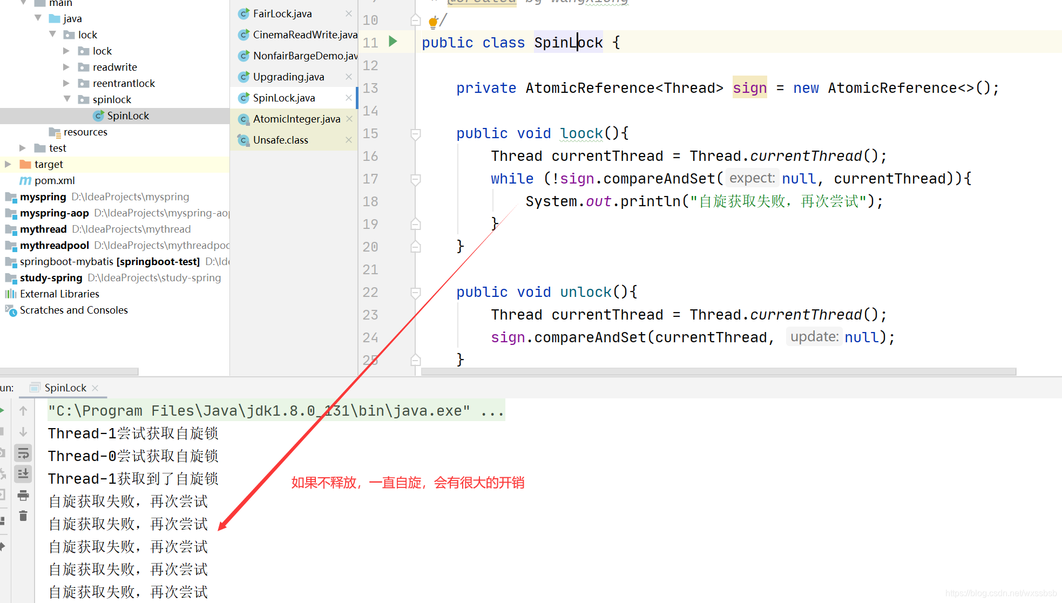Close the Upgrading.java tab
The width and height of the screenshot is (1062, 603).
349,77
